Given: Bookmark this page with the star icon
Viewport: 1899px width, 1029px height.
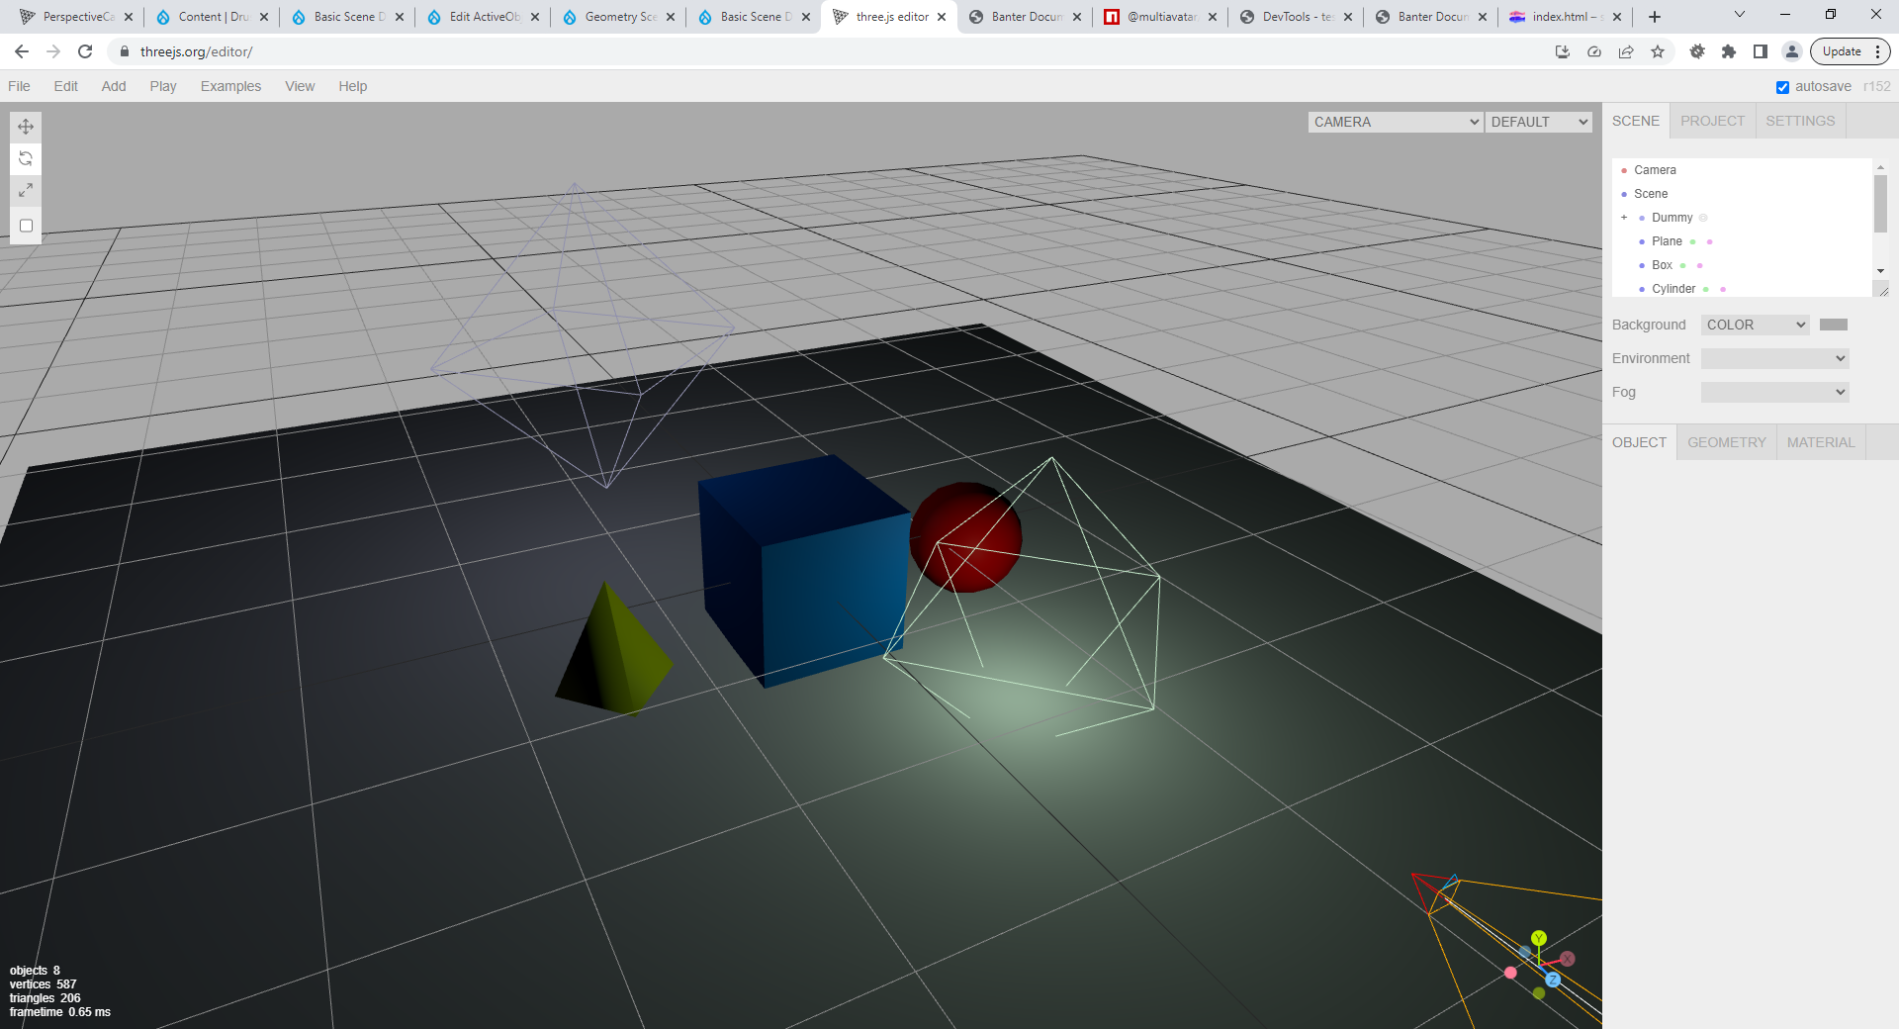Looking at the screenshot, I should click(1658, 51).
